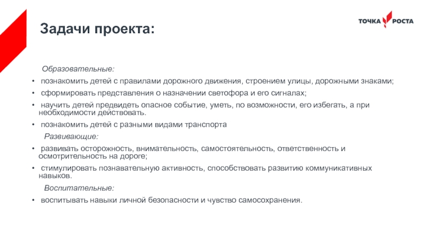The height and width of the screenshot is (240, 427).
Task: Click the red triangle decoration in corner
Action: 11,32
